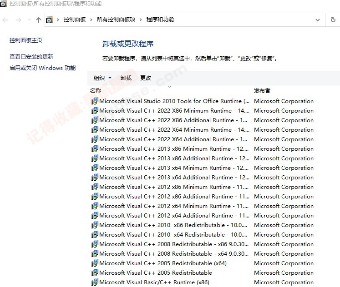Image resolution: width=340 pixels, height=287 pixels.
Task: Expand the chevron before 控制面板 breadcrumb
Action: point(58,20)
